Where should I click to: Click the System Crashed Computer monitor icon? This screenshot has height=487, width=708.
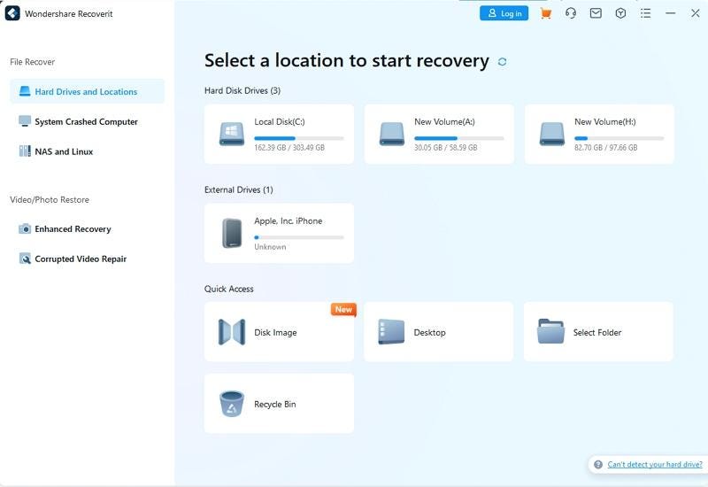tap(25, 121)
